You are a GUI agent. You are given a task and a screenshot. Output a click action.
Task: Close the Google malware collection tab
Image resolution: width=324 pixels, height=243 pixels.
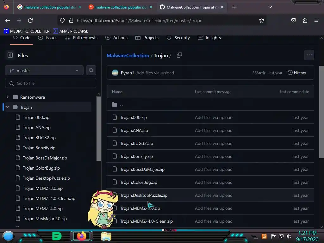pos(80,7)
